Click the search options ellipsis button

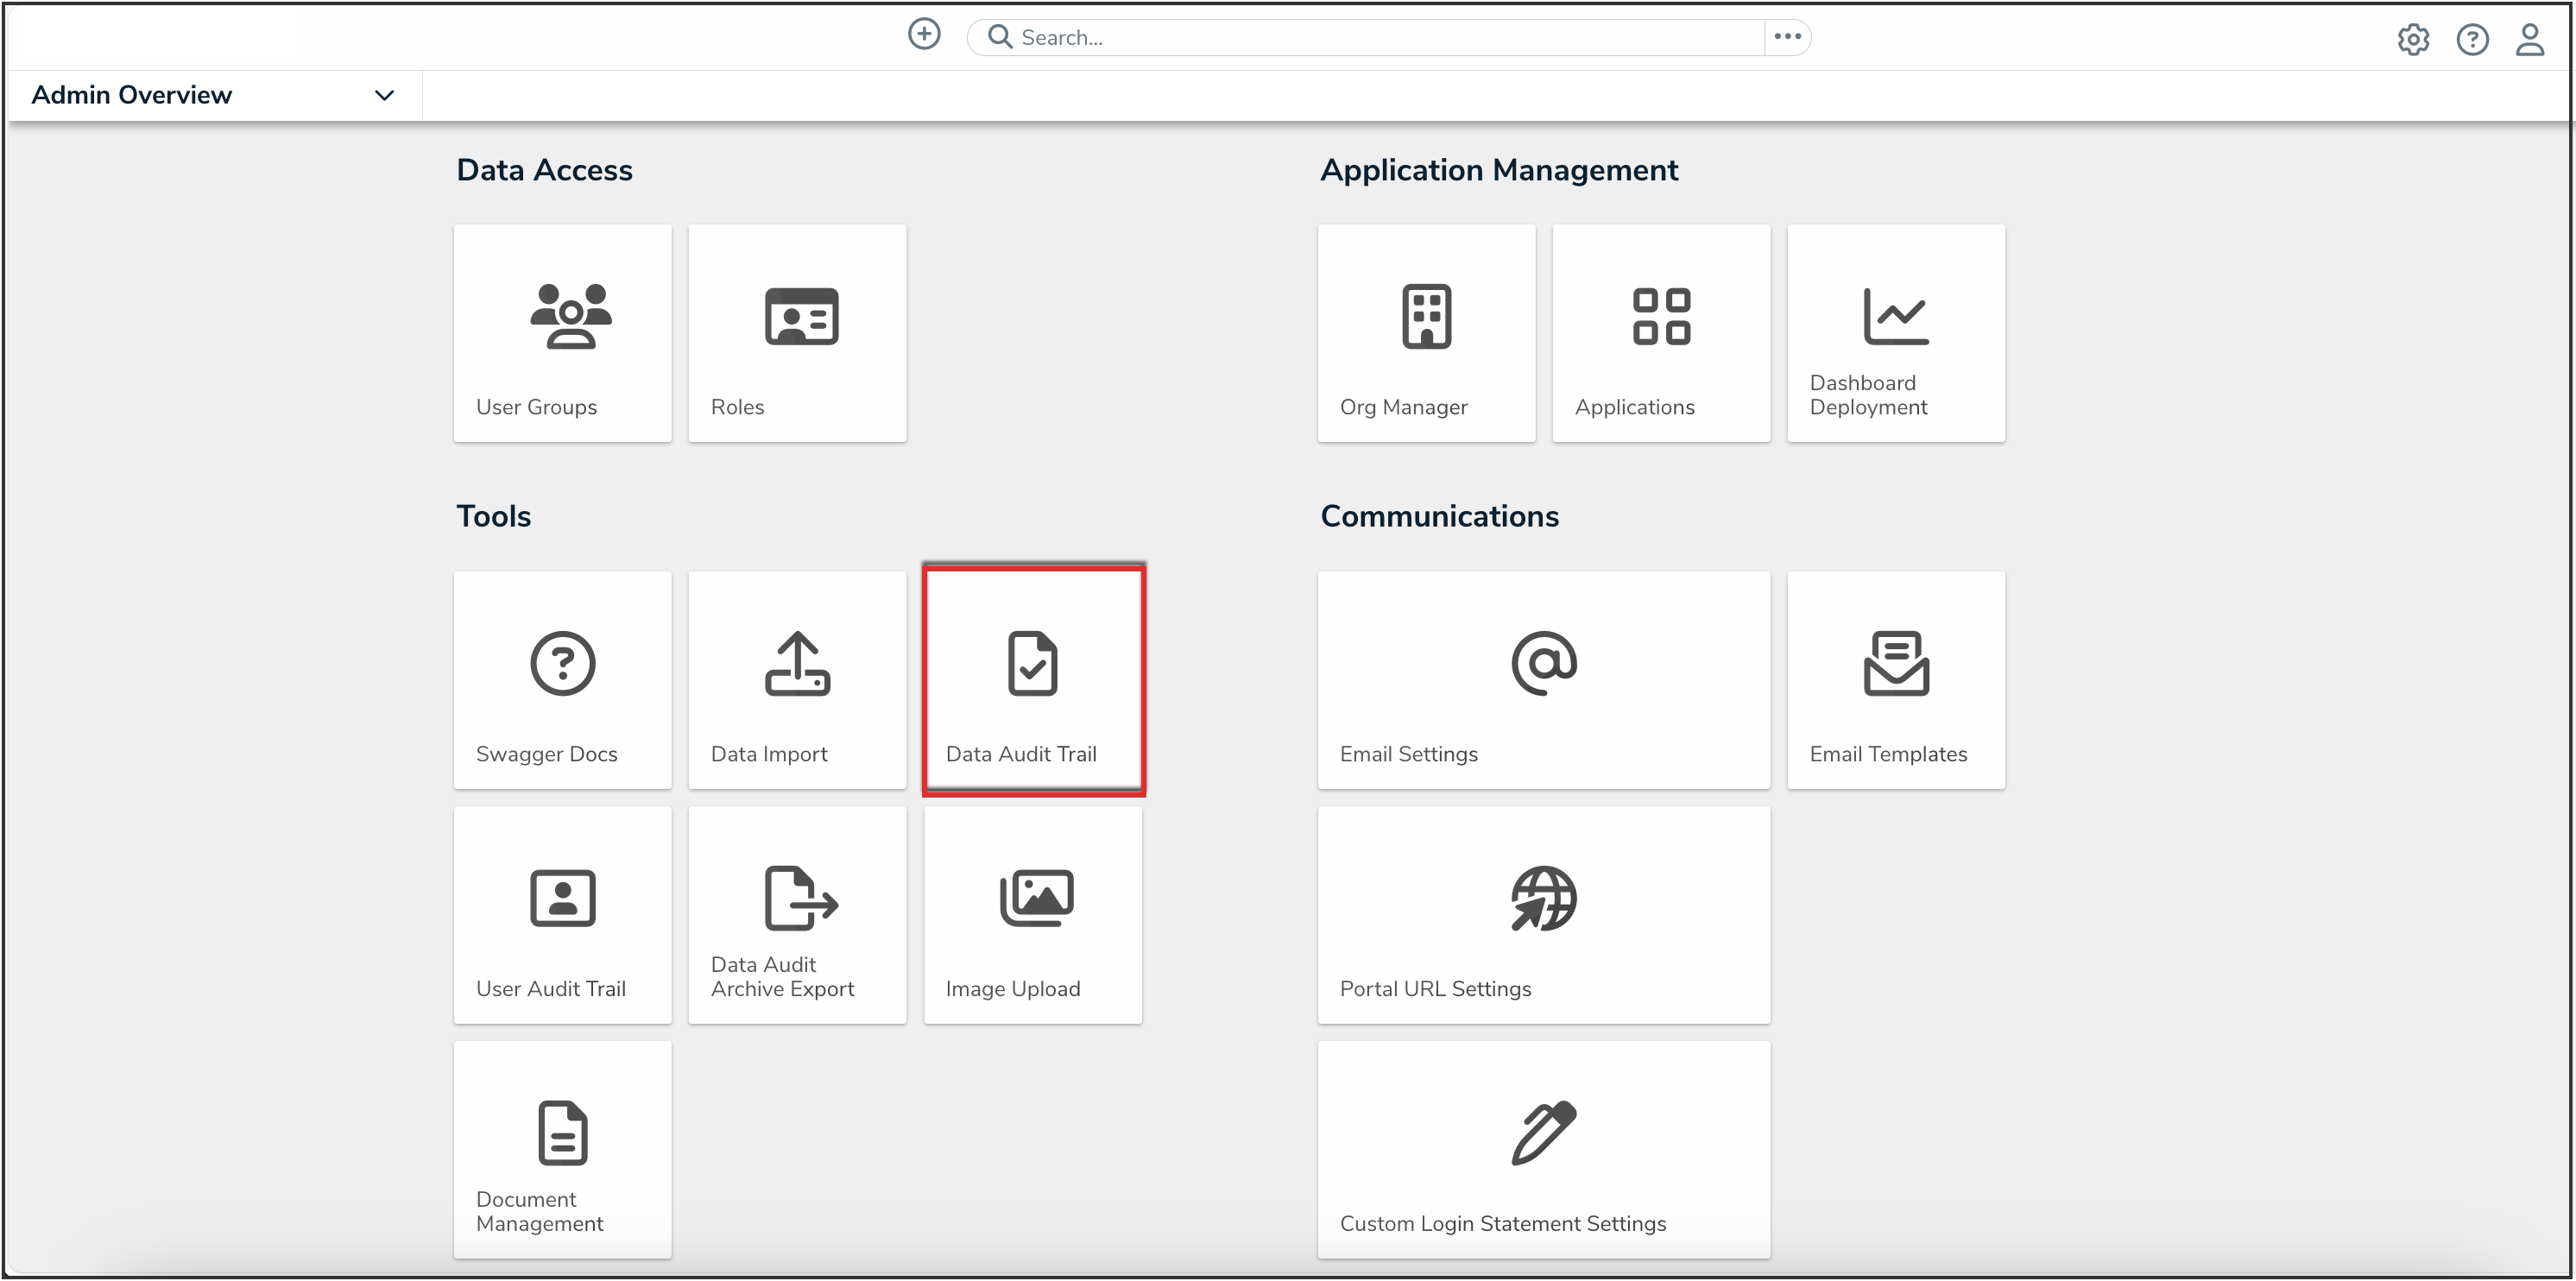point(1787,37)
